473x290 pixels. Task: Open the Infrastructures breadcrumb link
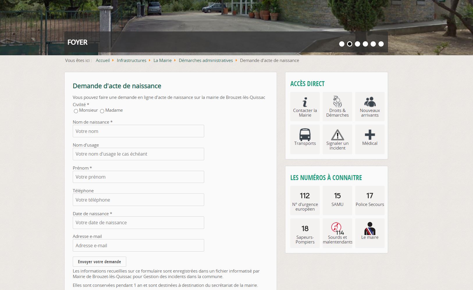[131, 61]
